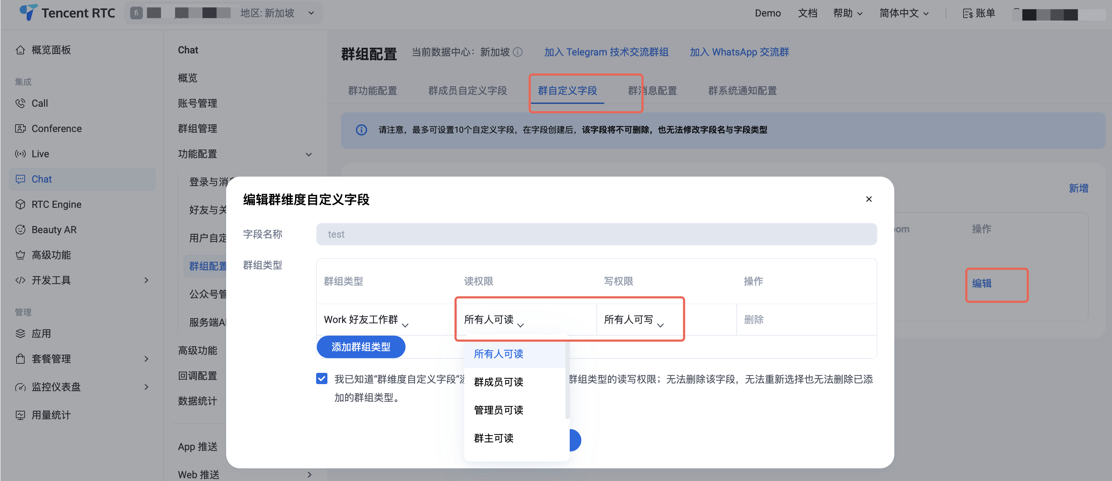Click info icon next to 新加坡 data center

[x=518, y=52]
